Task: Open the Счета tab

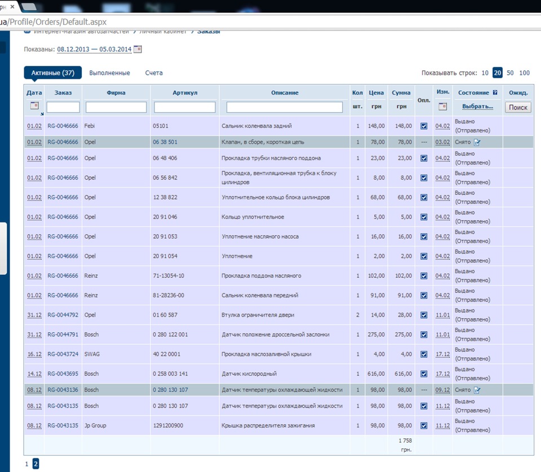Action: click(154, 73)
